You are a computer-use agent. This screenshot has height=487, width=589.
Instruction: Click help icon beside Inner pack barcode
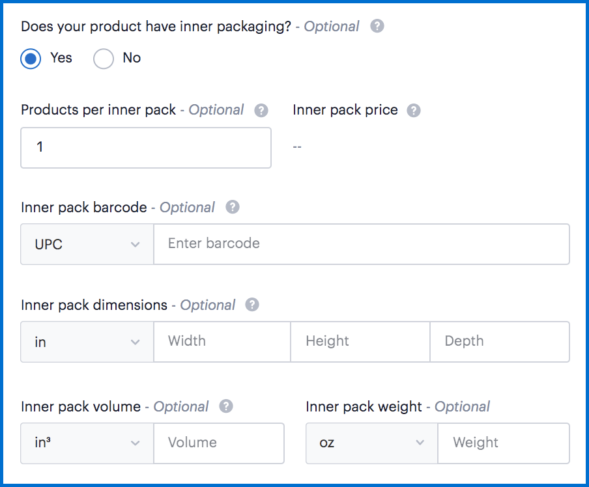pyautogui.click(x=233, y=208)
